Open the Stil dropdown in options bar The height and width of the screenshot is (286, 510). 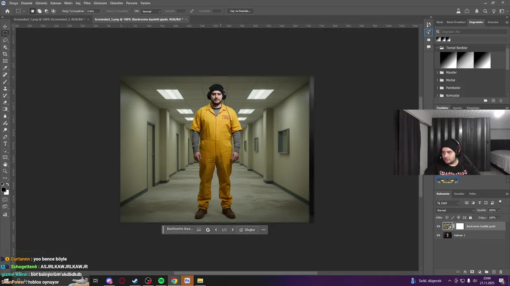coord(151,12)
